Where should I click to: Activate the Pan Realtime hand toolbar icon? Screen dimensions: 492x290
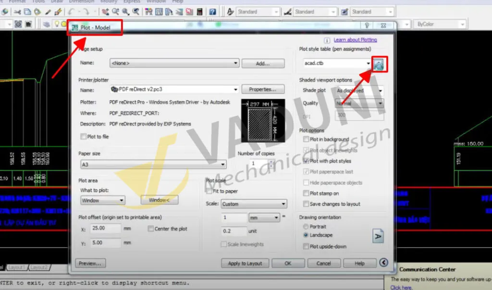105,12
